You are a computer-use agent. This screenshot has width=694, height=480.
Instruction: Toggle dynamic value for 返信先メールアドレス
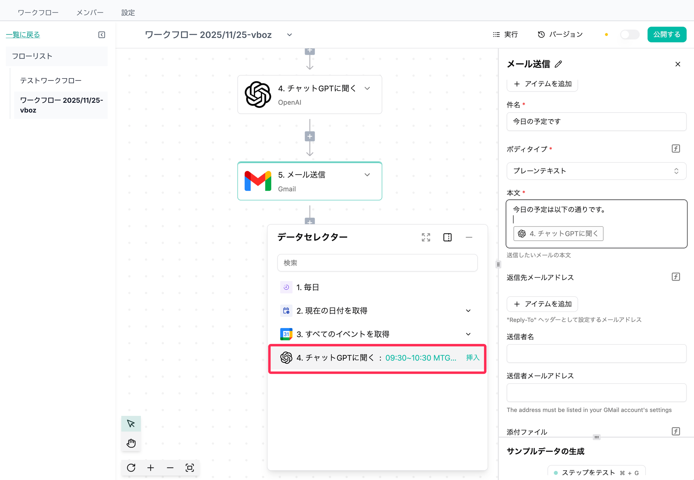coord(676,277)
